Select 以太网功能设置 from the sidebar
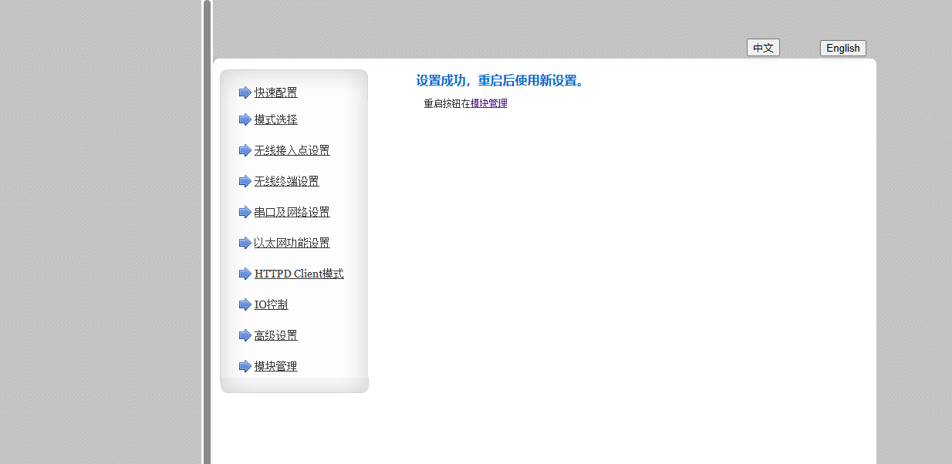 (x=292, y=243)
